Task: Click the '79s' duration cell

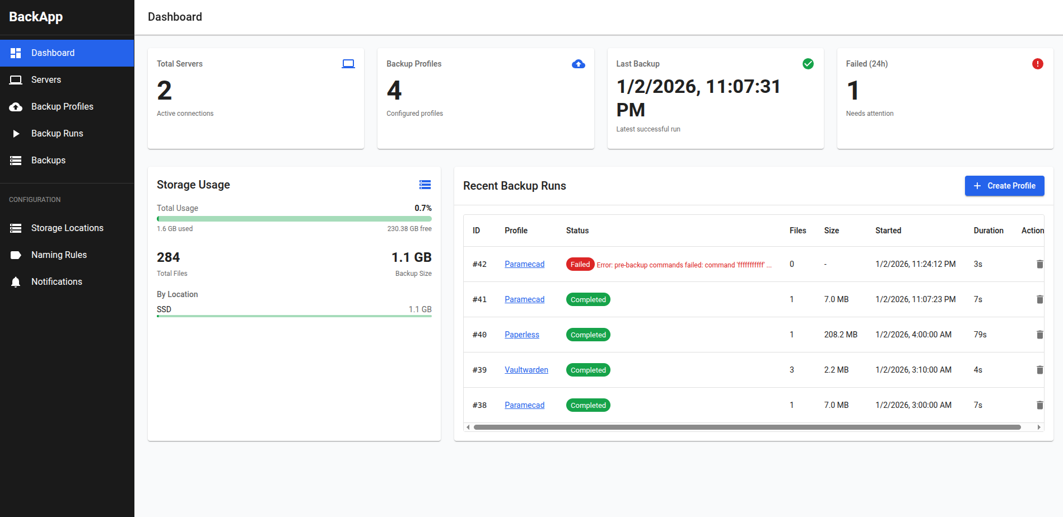Action: 980,335
